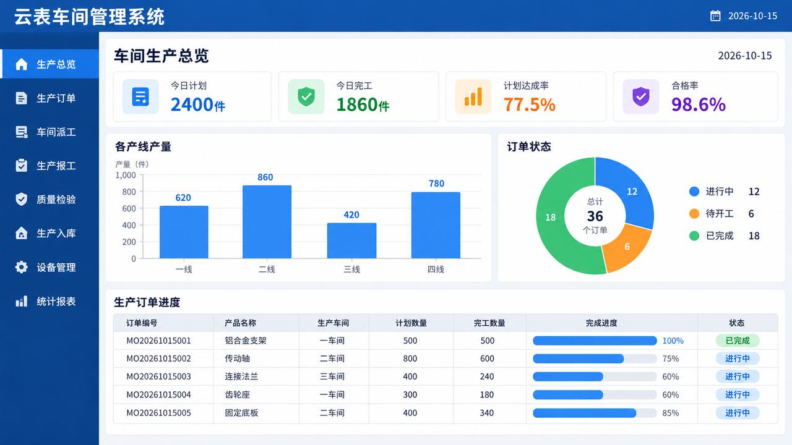Click the calendar icon in the header
792x445 pixels.
pyautogui.click(x=715, y=16)
